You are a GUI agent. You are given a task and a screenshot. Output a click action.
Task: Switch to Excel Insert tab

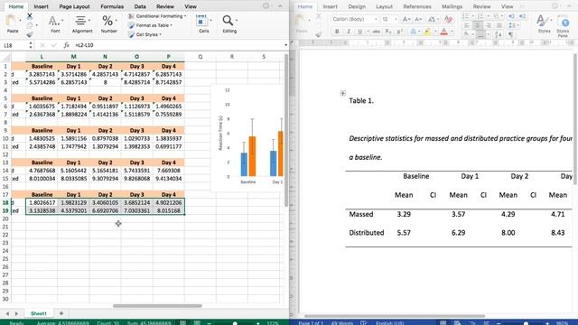[x=41, y=6]
